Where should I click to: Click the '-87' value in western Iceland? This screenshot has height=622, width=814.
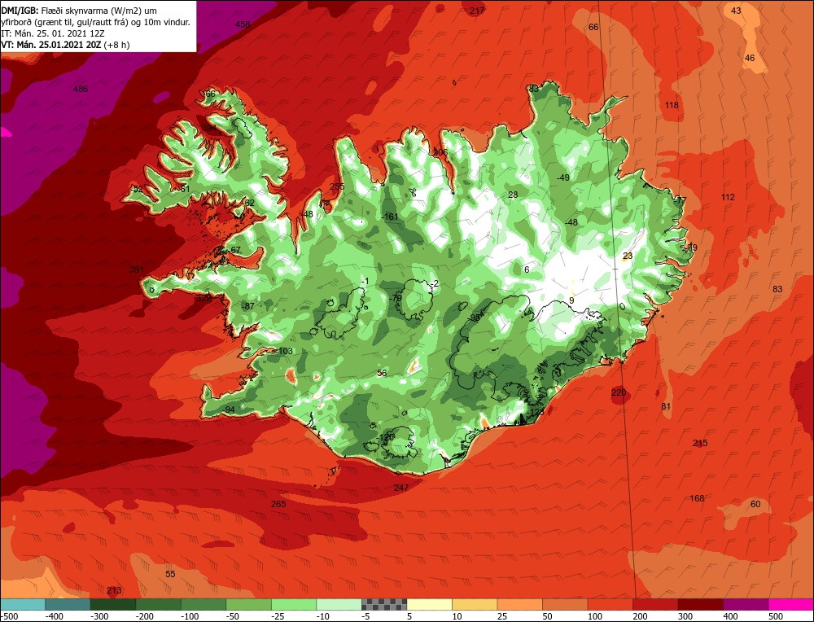(x=248, y=306)
